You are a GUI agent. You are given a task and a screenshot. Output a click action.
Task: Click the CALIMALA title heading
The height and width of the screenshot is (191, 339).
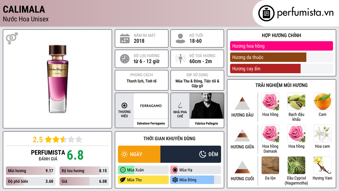[x=24, y=10]
